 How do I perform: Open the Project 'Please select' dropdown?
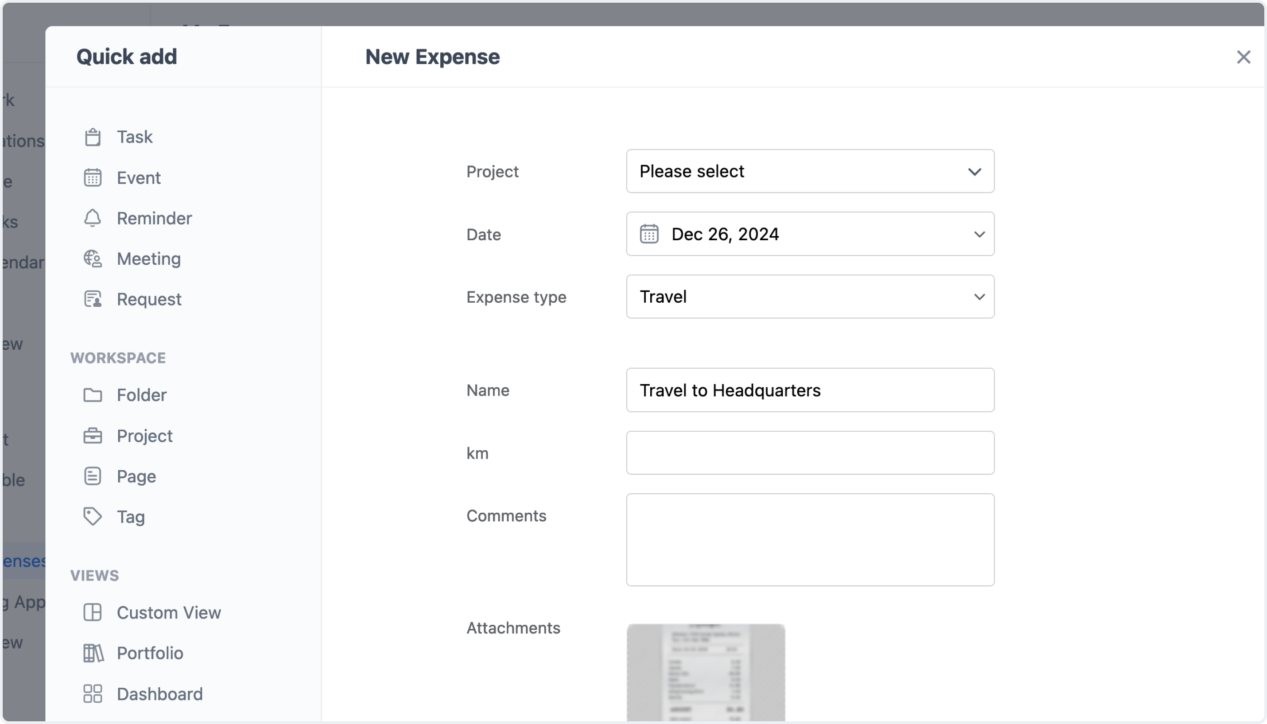(x=810, y=171)
